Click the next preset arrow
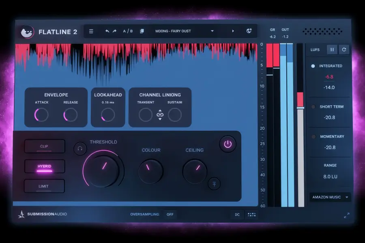The height and width of the screenshot is (243, 365). tap(233, 31)
